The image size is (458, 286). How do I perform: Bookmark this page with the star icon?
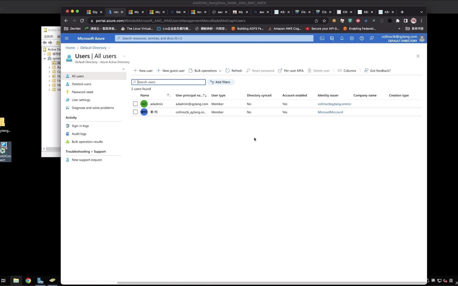tap(324, 21)
